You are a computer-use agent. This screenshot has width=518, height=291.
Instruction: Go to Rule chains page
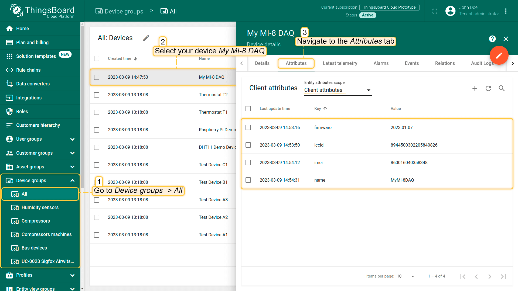pyautogui.click(x=28, y=70)
